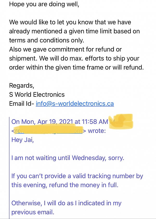
Task: Select the 'Hey Jai,' greeting in quoted email
Action: [23, 140]
